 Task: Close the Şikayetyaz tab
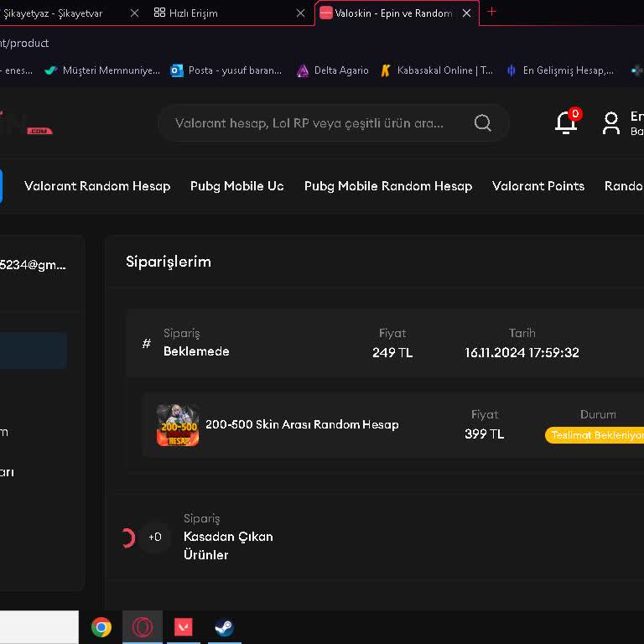[x=134, y=13]
